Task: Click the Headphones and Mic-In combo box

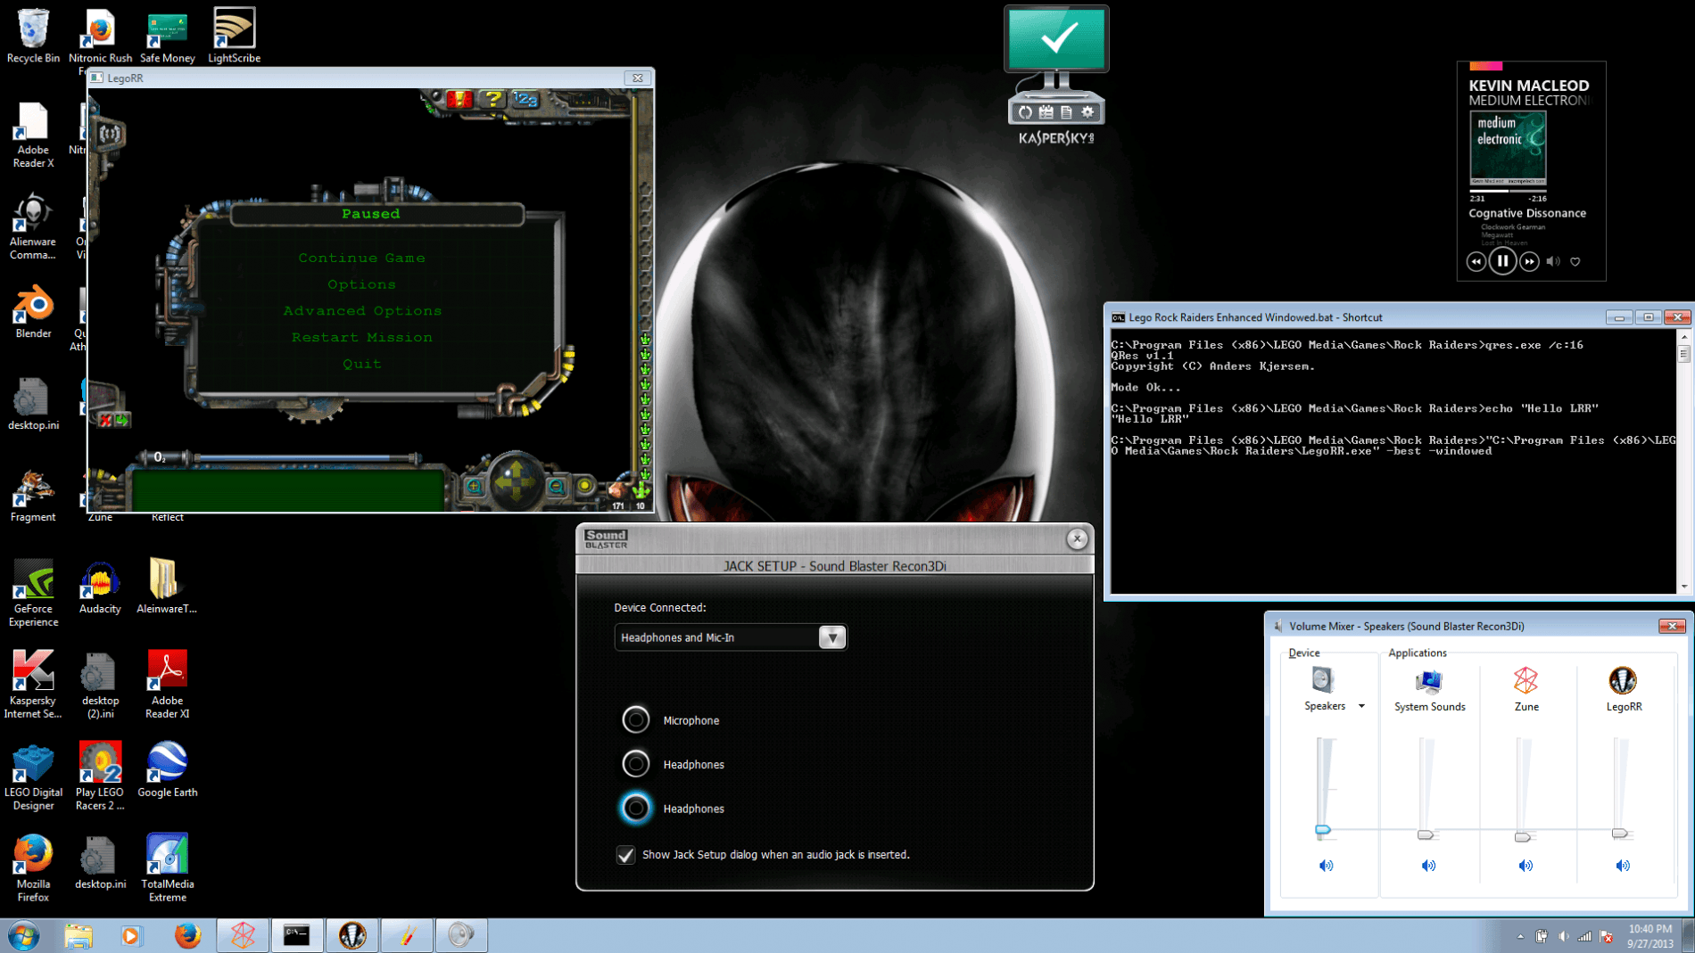Action: coord(731,637)
